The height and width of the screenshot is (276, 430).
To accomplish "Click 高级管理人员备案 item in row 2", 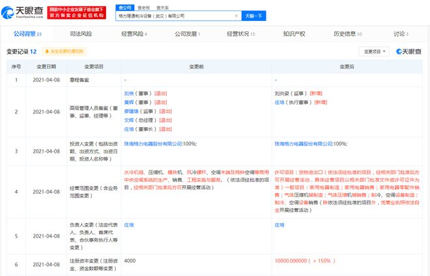I will point(94,112).
